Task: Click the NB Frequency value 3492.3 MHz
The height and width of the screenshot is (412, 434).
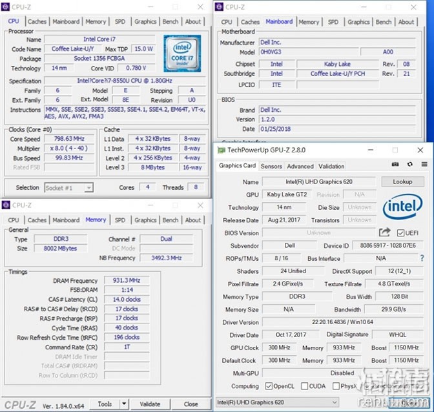Action: [167, 258]
